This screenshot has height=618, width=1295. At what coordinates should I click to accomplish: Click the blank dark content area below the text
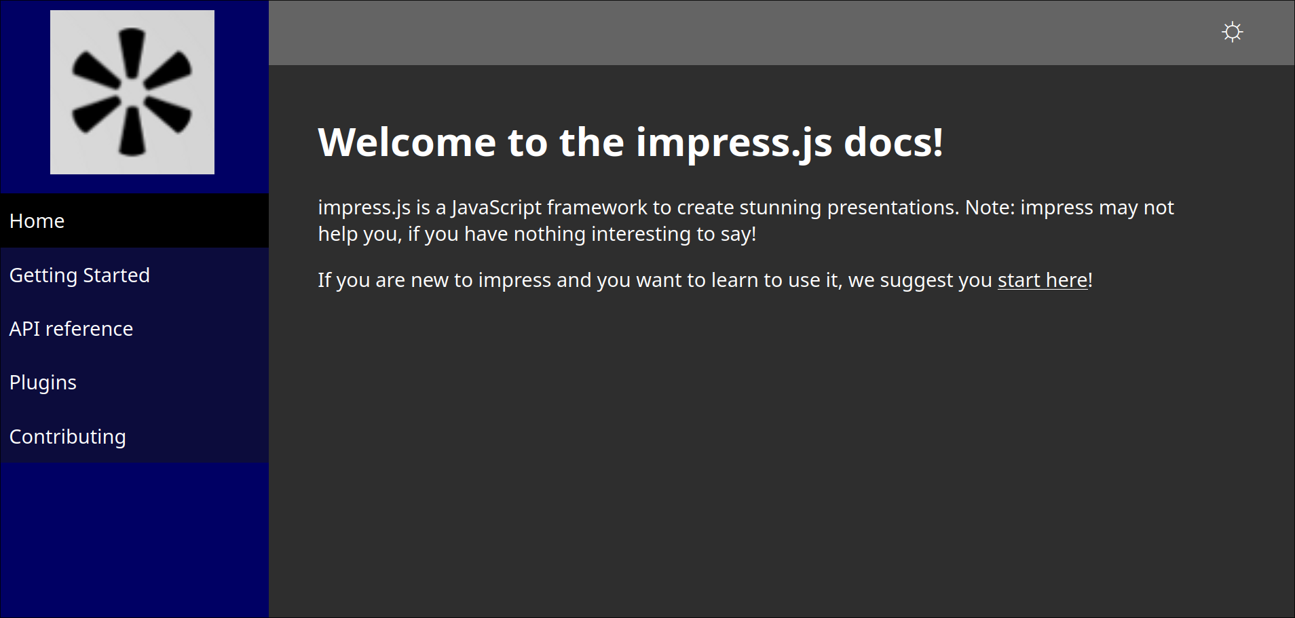pos(781,461)
